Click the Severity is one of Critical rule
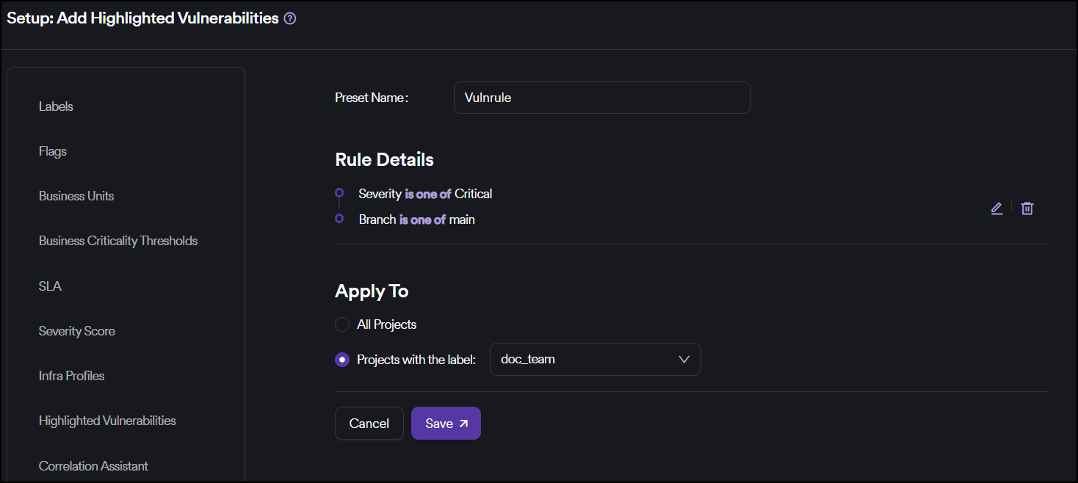This screenshot has height=483, width=1078. click(425, 194)
